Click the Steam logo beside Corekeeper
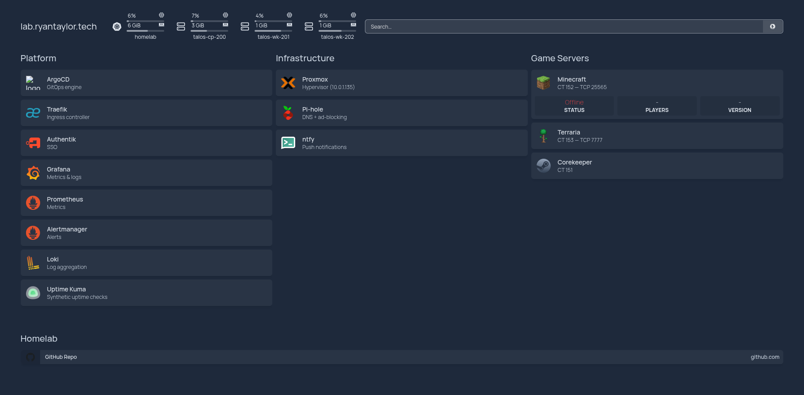Image resolution: width=804 pixels, height=395 pixels. [x=544, y=166]
